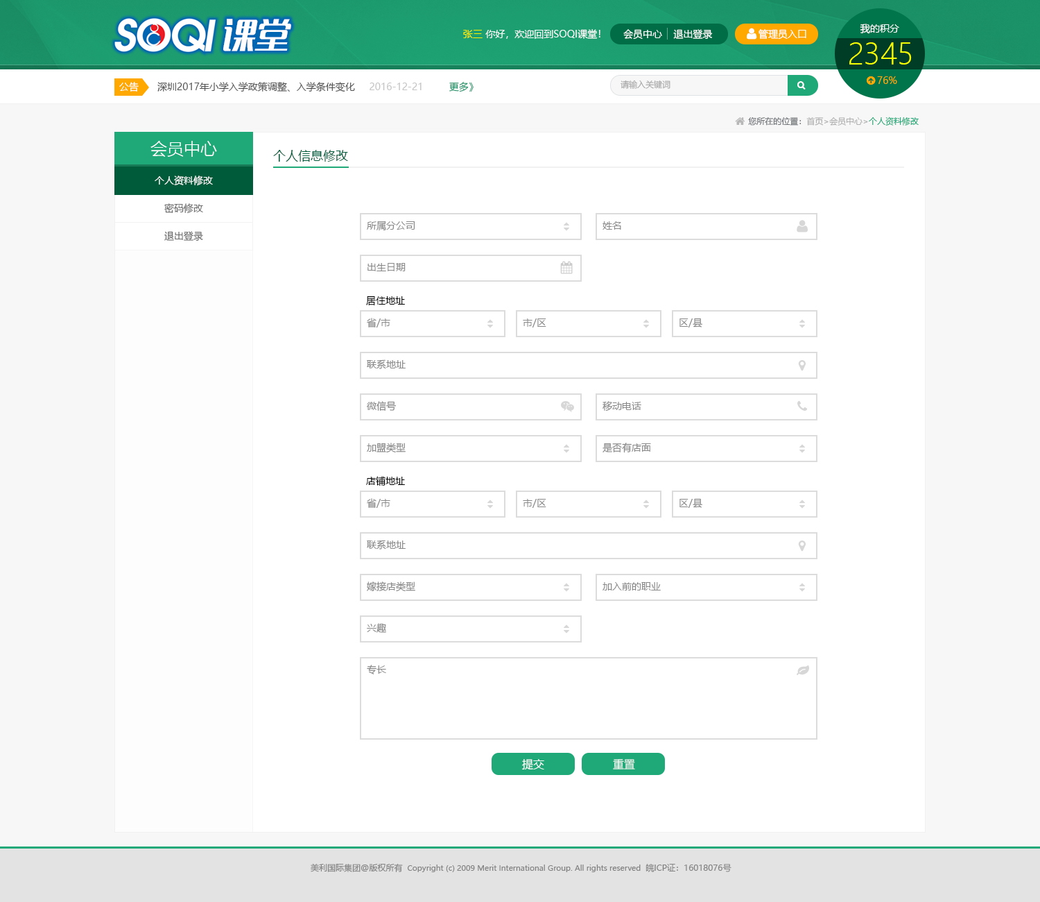The height and width of the screenshot is (902, 1040).
Task: Go to 首页 in breadcrumb
Action: 815,121
